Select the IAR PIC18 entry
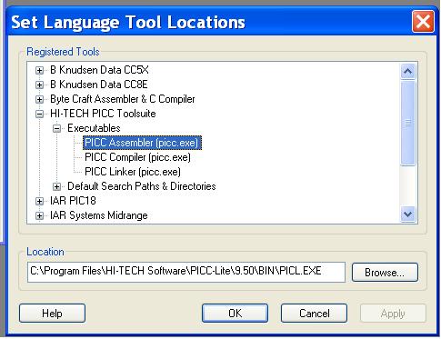Image resolution: width=441 pixels, height=339 pixels. pyautogui.click(x=73, y=201)
